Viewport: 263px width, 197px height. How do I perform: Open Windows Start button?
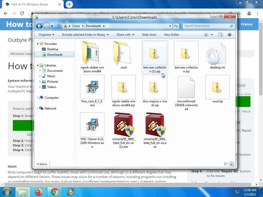7,192
